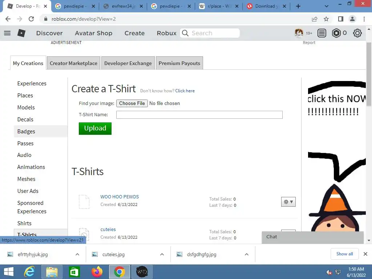Open Microsoft Store from taskbar
The image size is (372, 279).
click(x=74, y=272)
